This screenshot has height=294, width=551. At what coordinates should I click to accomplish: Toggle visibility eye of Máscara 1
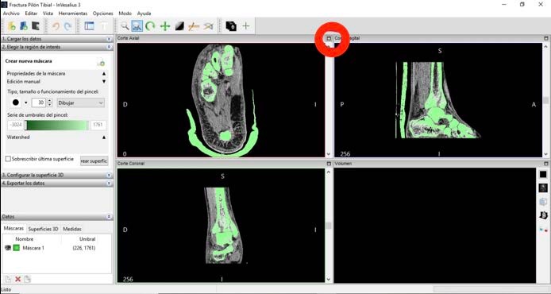[8, 248]
